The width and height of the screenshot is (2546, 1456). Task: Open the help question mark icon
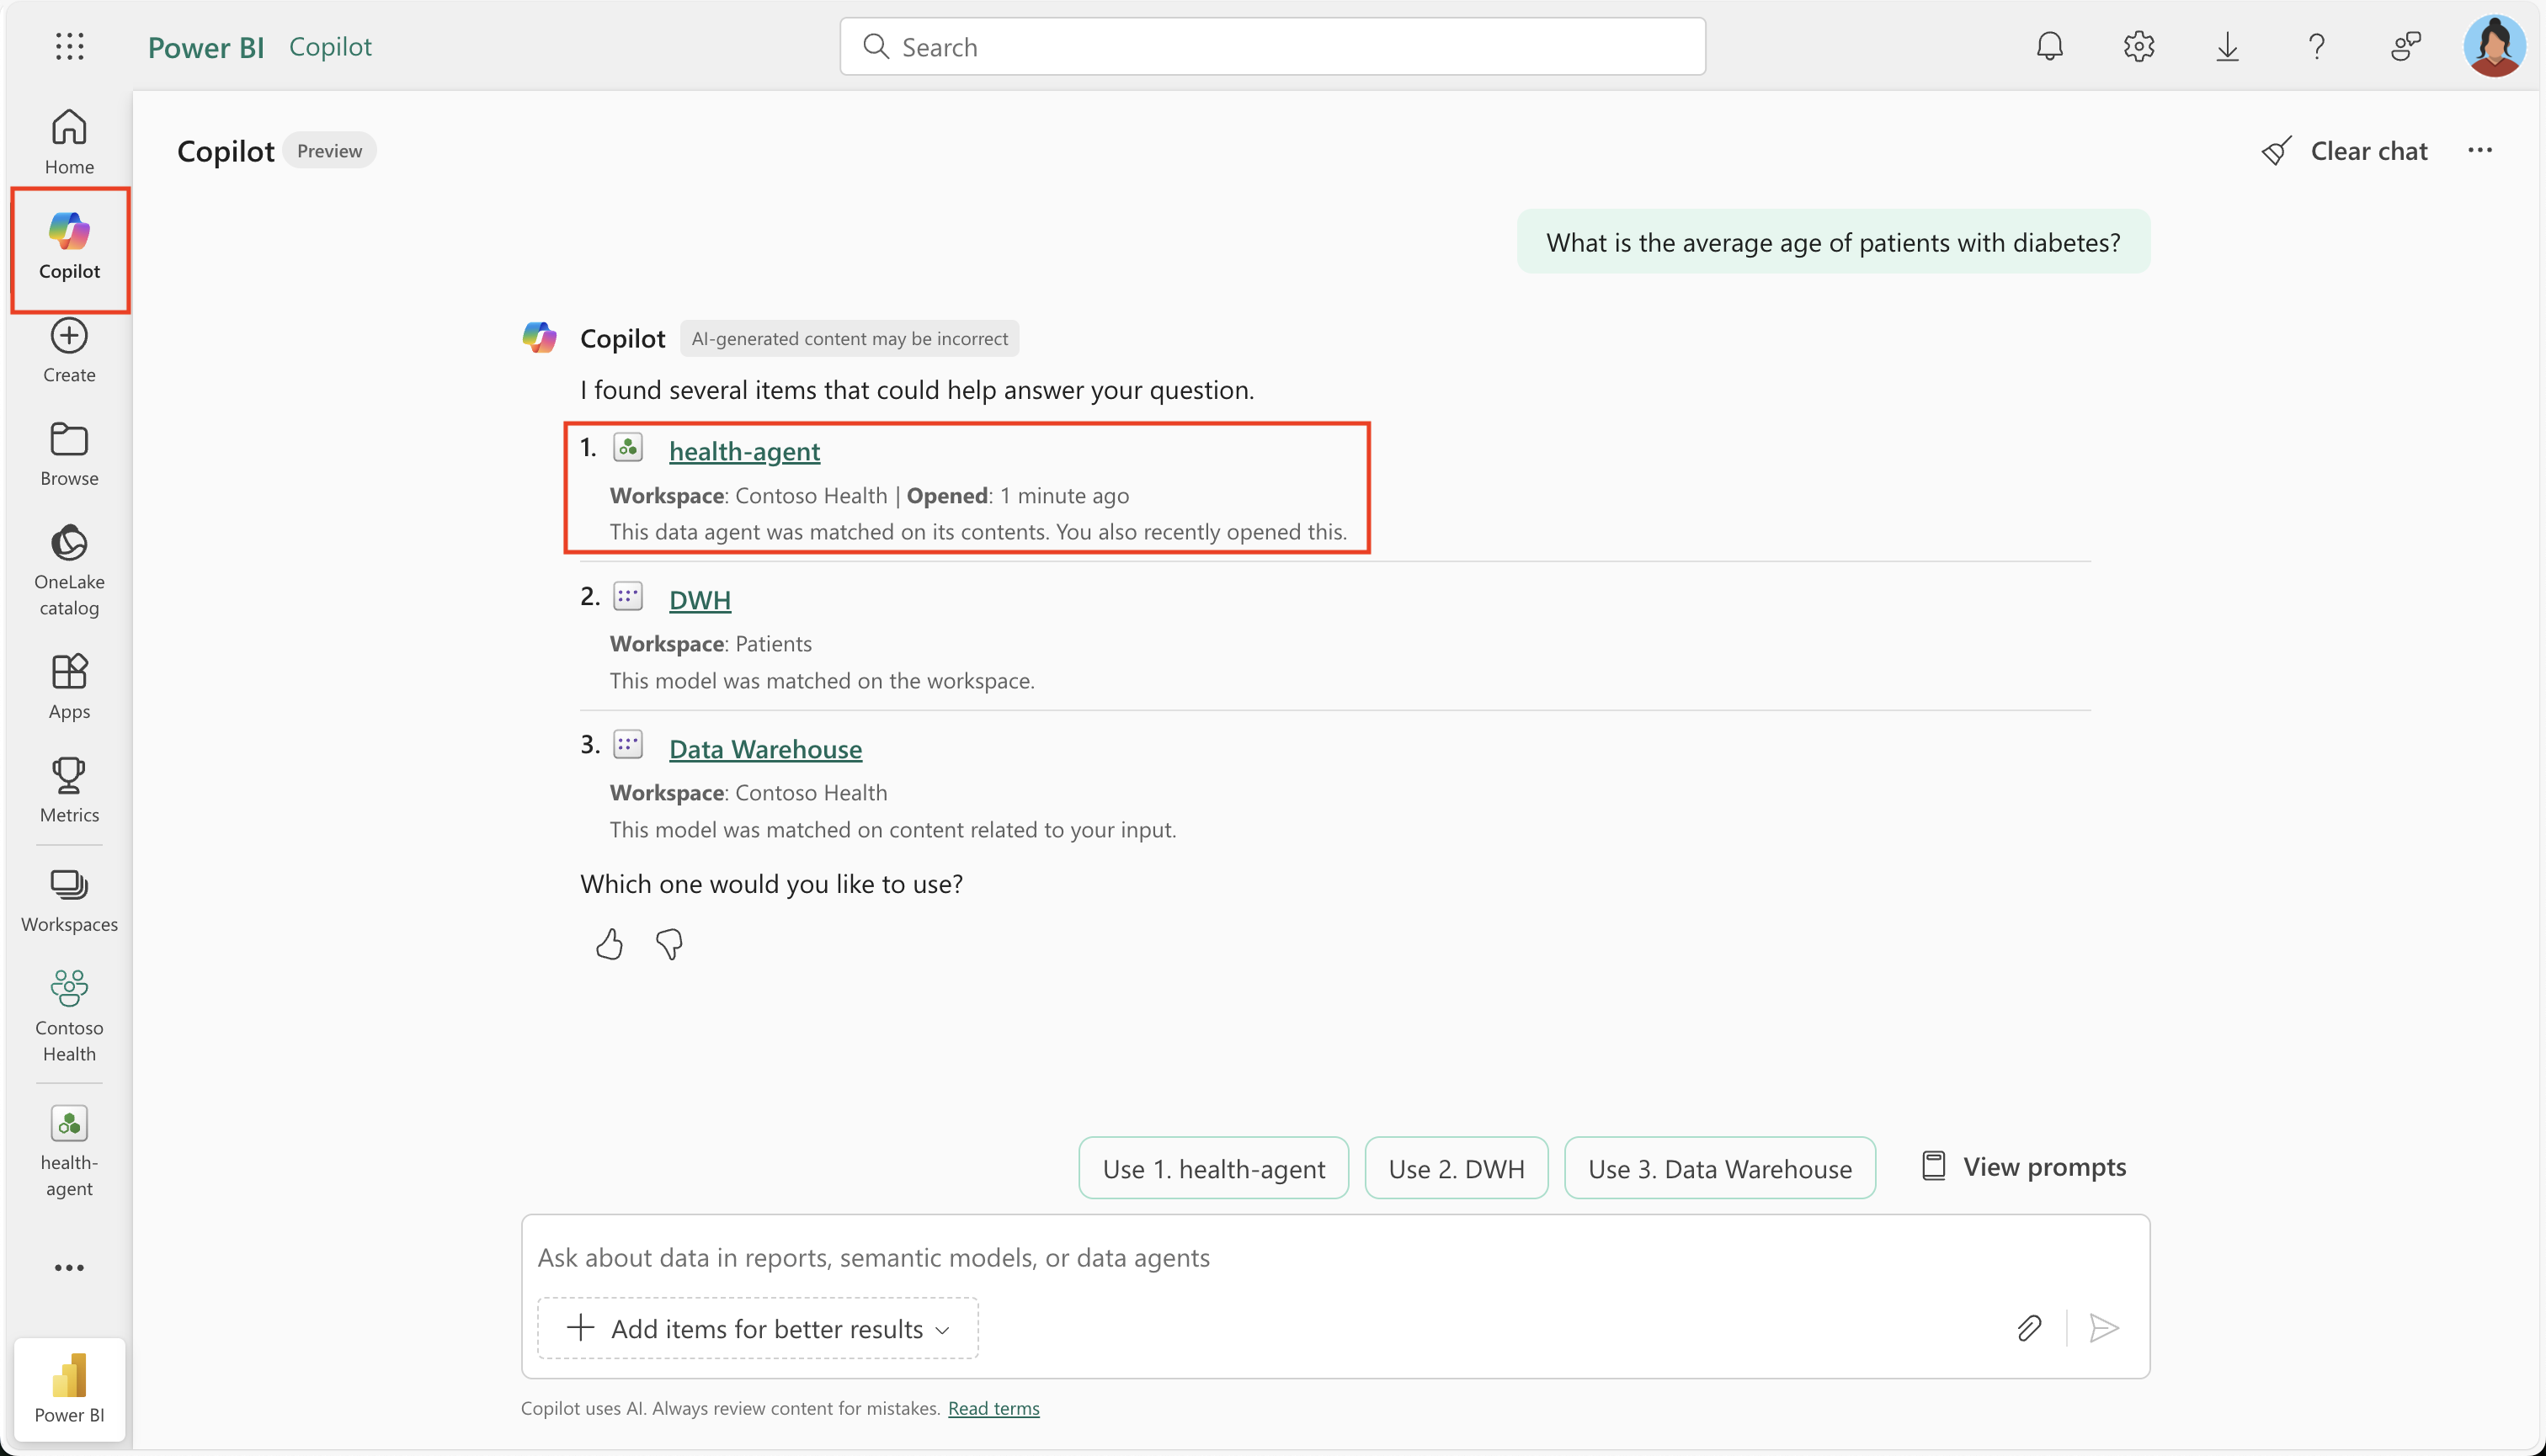tap(2316, 46)
